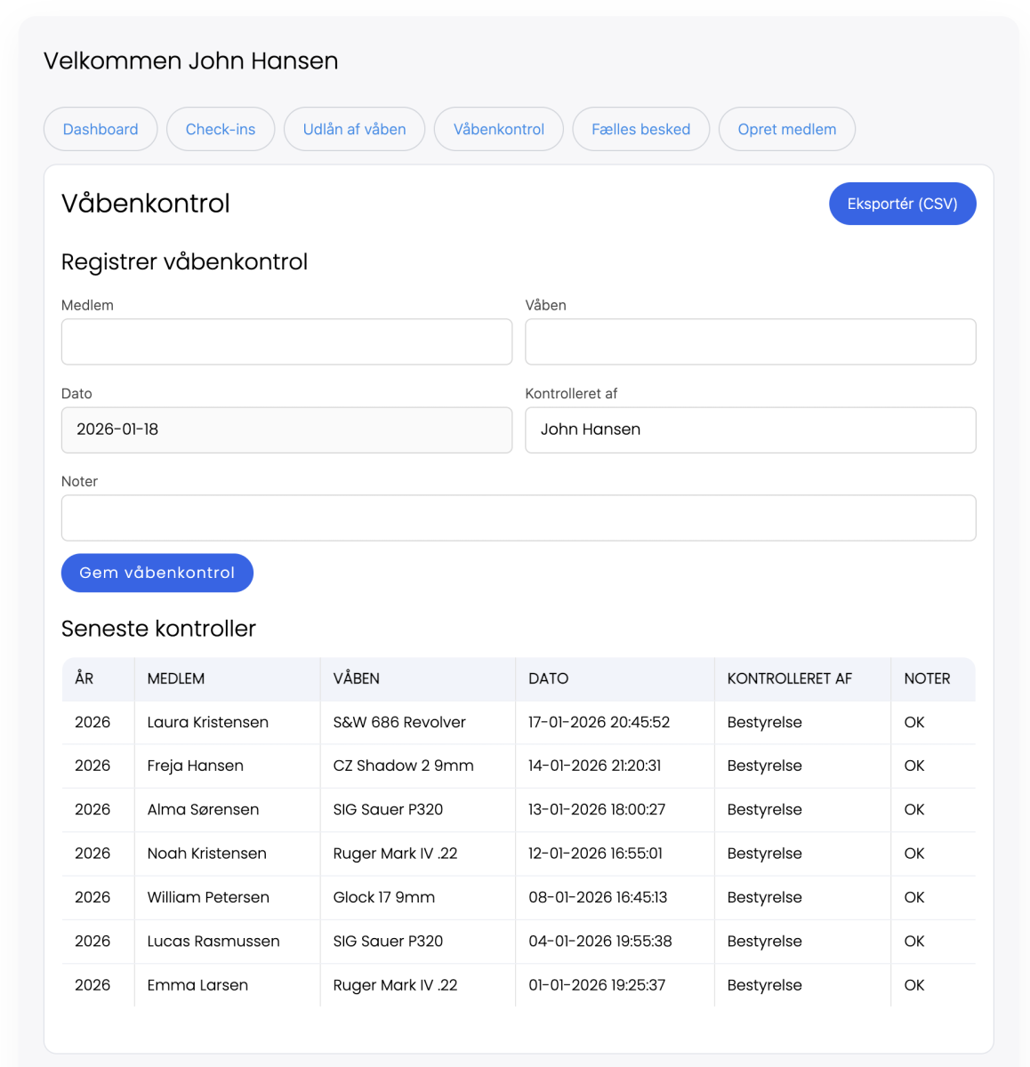
Task: Click the Freja Hansen member cell
Action: coord(196,766)
